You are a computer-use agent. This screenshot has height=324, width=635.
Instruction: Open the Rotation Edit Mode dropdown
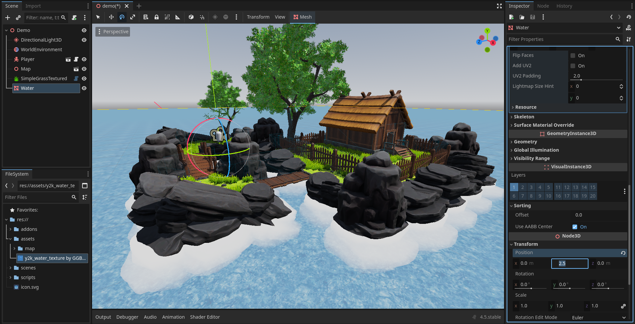598,318
